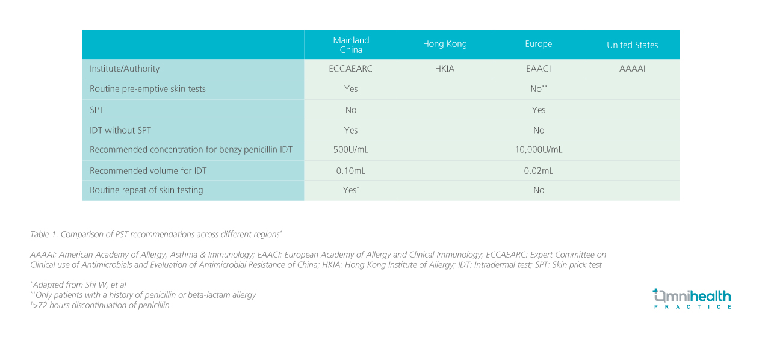Click the United States column header
Viewport: 762px width, 337px height.
tap(632, 45)
